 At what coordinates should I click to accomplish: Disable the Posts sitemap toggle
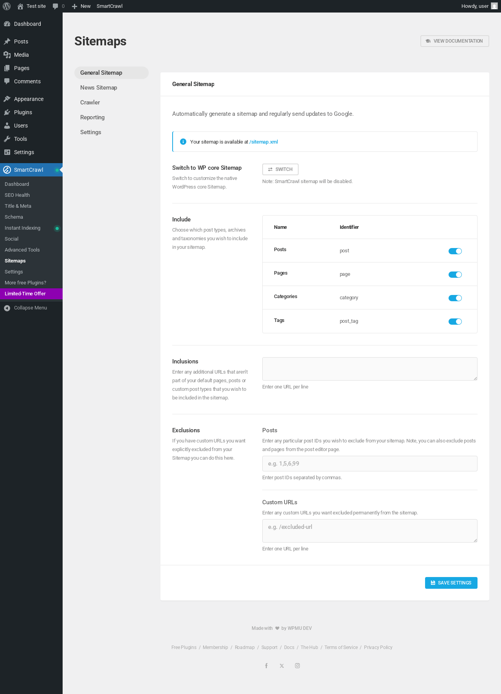455,251
